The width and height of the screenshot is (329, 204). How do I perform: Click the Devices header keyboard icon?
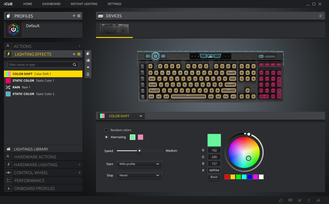tap(101, 16)
